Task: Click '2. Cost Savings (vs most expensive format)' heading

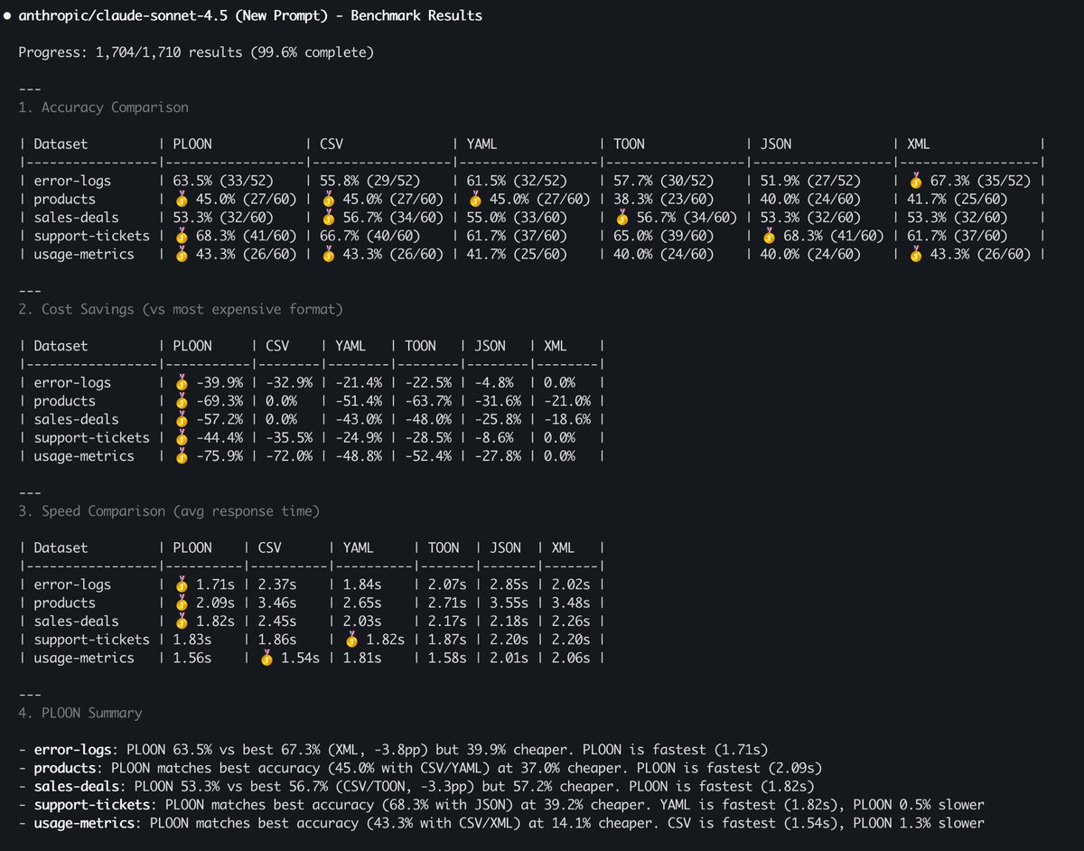Action: point(181,309)
